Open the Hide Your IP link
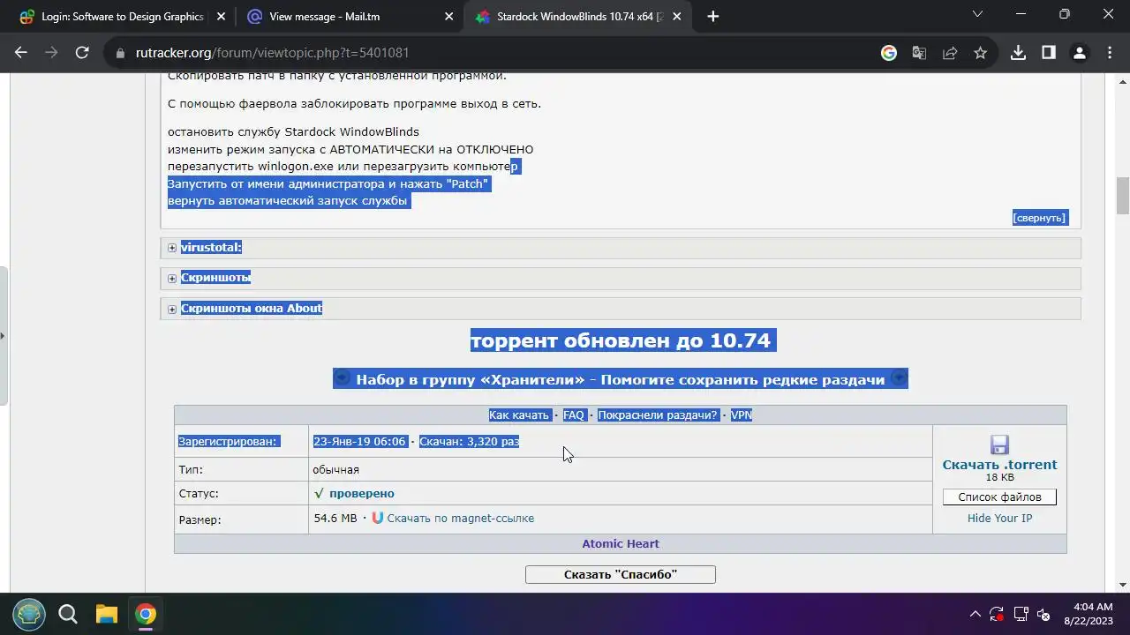Viewport: 1130px width, 635px height. (999, 519)
